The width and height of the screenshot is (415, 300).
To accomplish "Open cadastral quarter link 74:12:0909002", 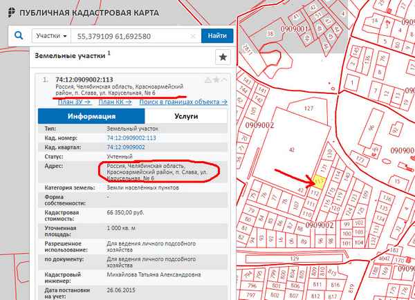I will pyautogui.click(x=125, y=147).
